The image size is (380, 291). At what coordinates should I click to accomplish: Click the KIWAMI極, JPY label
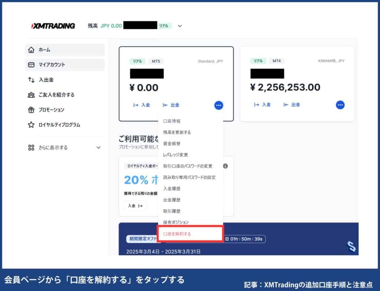[331, 61]
